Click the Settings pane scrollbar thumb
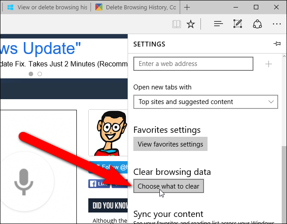The width and height of the screenshot is (287, 224). 284,185
